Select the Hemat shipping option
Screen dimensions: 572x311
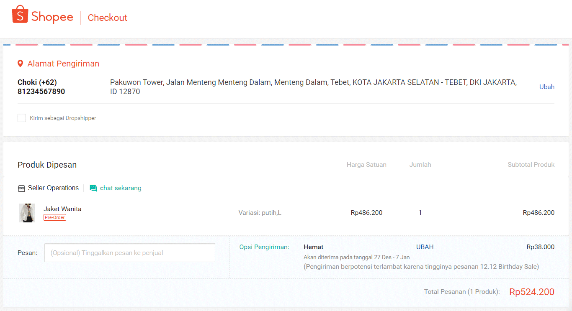pyautogui.click(x=313, y=247)
